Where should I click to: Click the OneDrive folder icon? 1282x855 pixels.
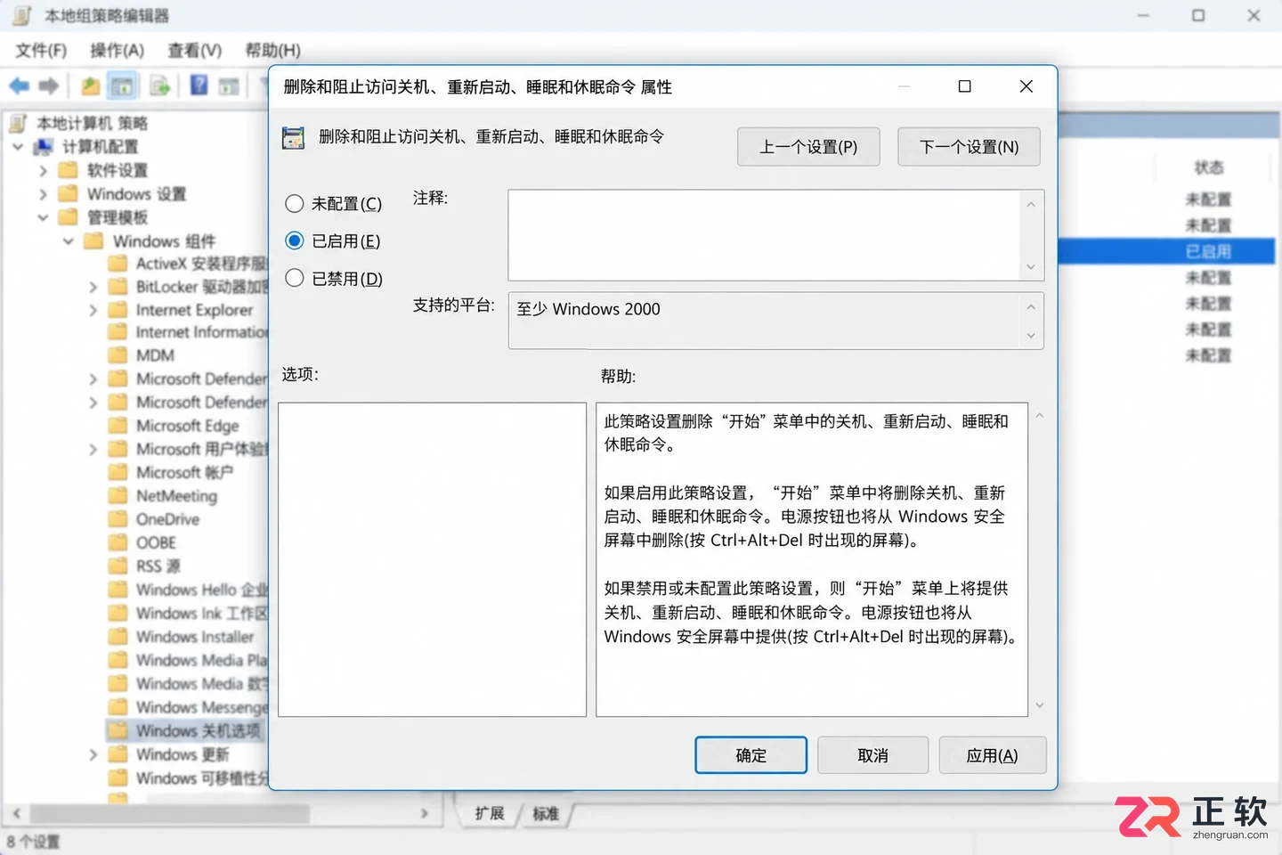[x=118, y=519]
